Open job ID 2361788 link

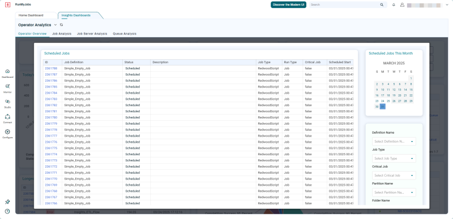pyautogui.click(x=51, y=69)
